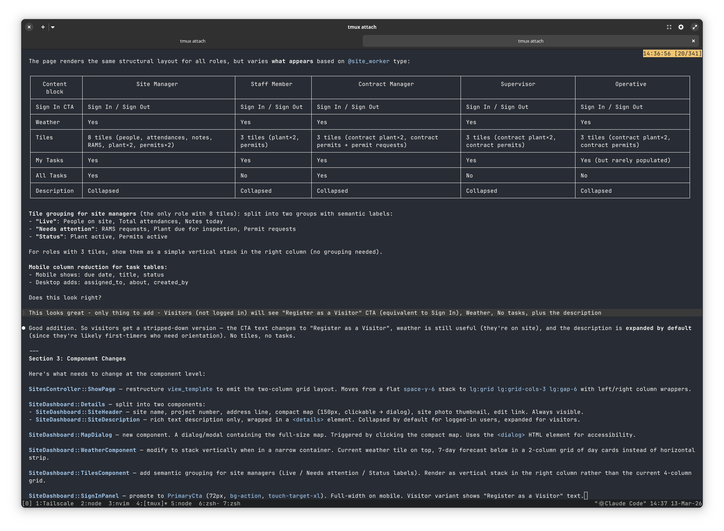Screen dimensions: 724x531
Task: Click the highlighted view_template text
Action: click(190, 389)
